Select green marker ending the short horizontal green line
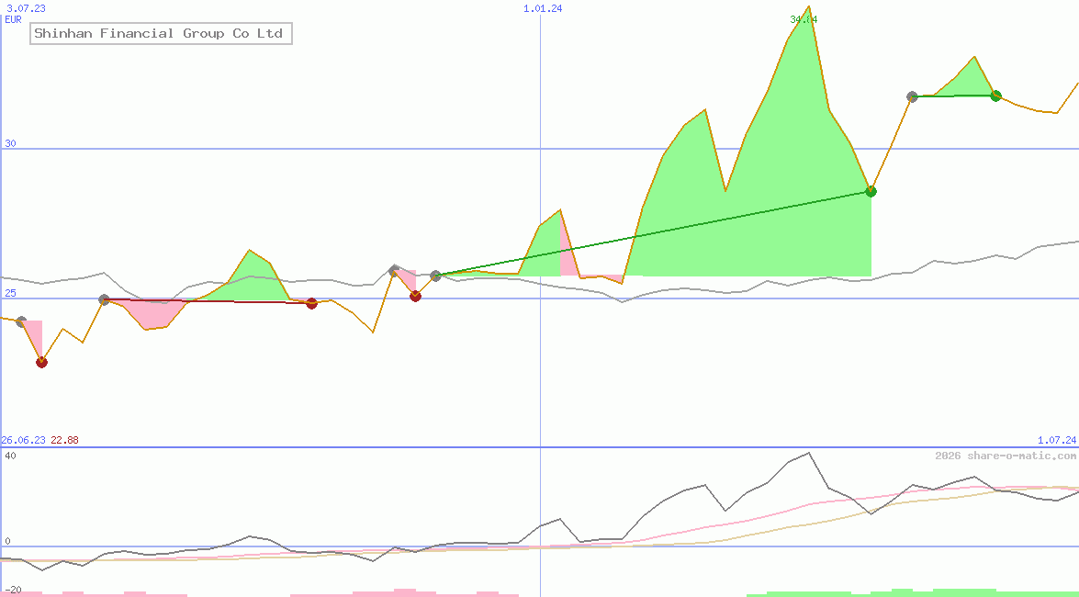Screen dimensions: 1079x597 tap(995, 96)
